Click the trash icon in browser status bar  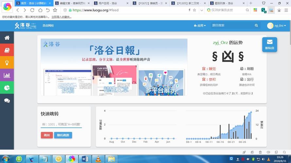click(260, 152)
